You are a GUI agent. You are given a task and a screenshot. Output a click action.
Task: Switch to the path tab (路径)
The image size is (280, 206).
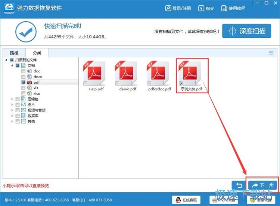click(x=14, y=53)
